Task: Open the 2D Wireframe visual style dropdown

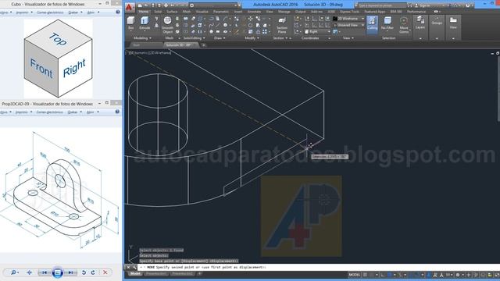Action: point(349,19)
